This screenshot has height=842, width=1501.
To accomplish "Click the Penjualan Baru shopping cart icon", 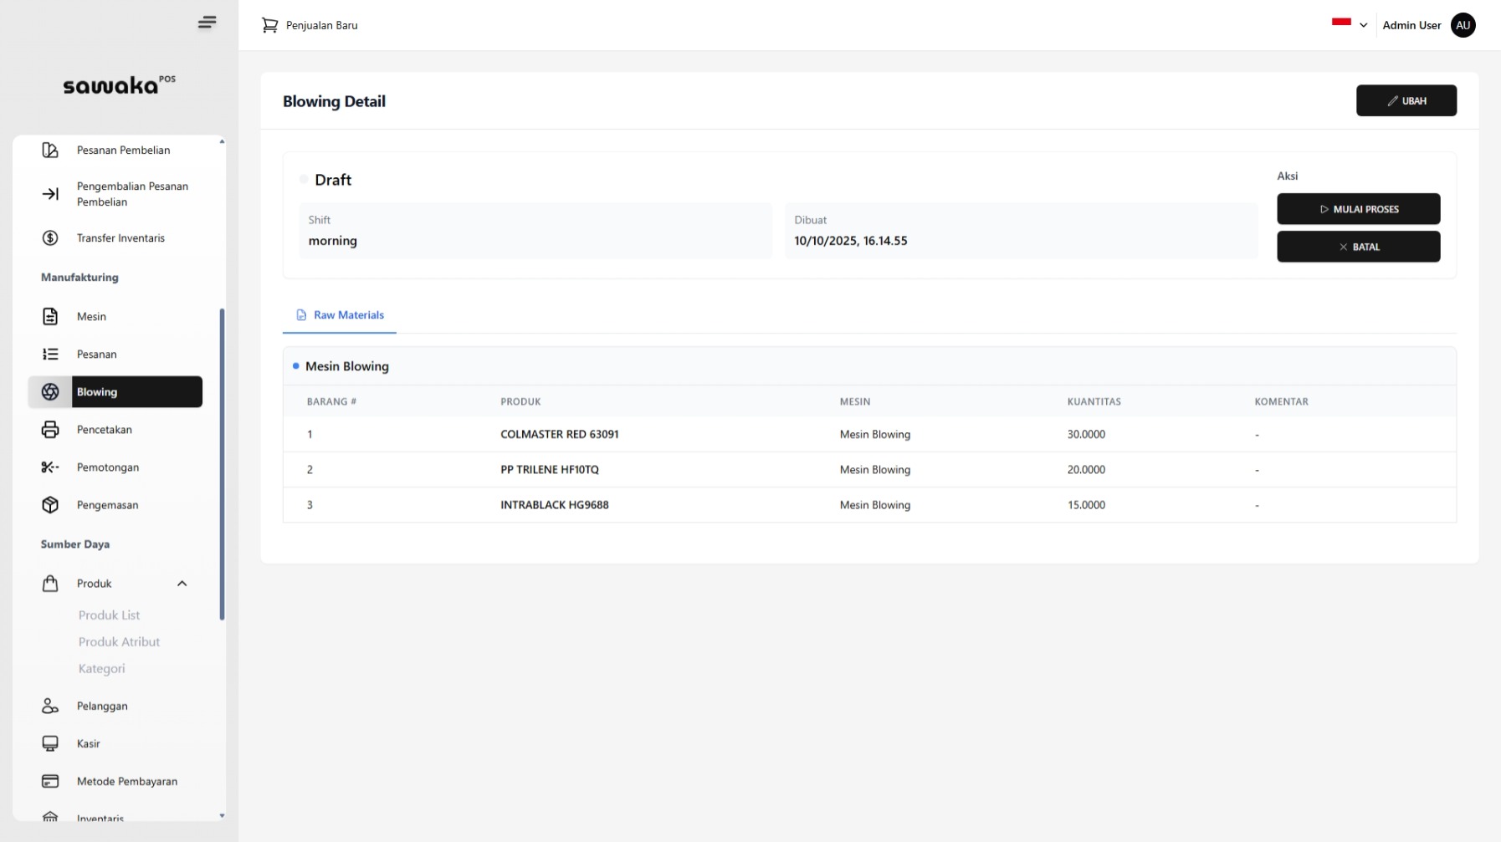I will (269, 25).
